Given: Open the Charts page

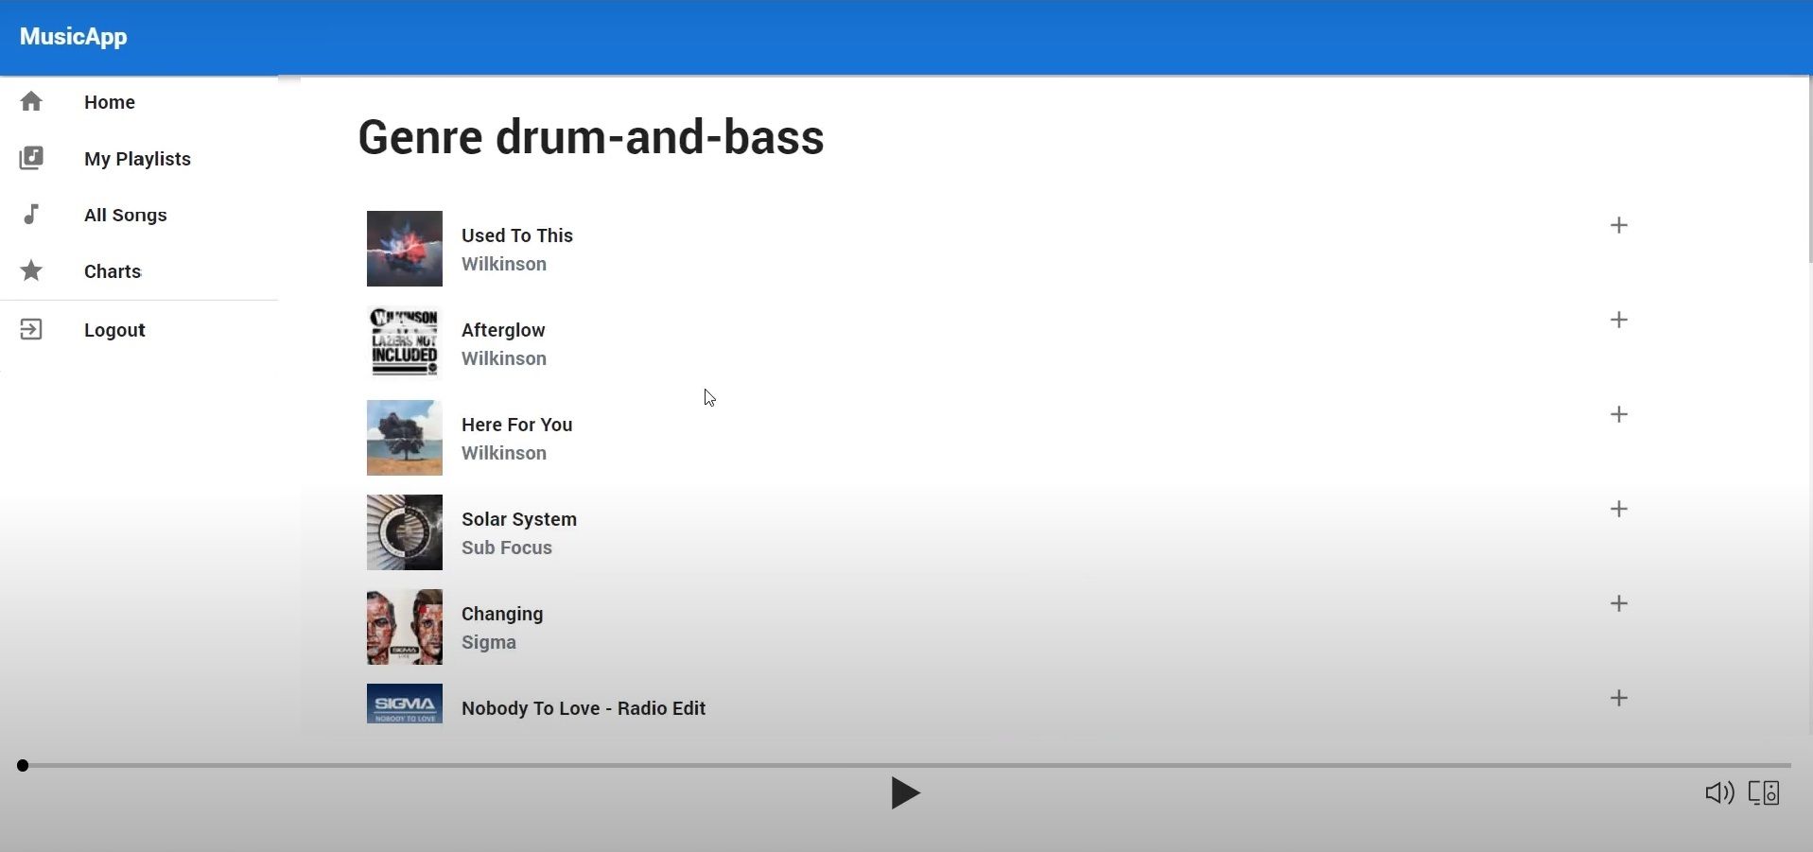Looking at the screenshot, I should point(112,271).
